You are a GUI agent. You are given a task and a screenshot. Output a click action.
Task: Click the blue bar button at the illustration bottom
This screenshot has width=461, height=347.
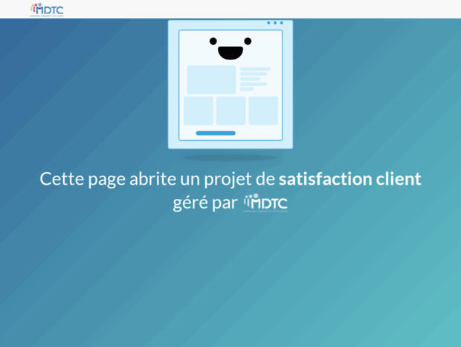(x=216, y=133)
